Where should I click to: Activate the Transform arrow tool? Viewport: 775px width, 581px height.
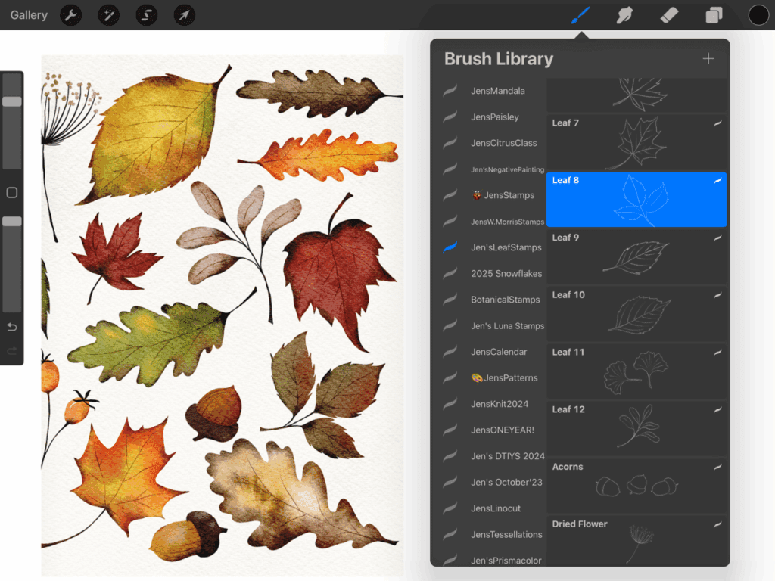point(185,15)
